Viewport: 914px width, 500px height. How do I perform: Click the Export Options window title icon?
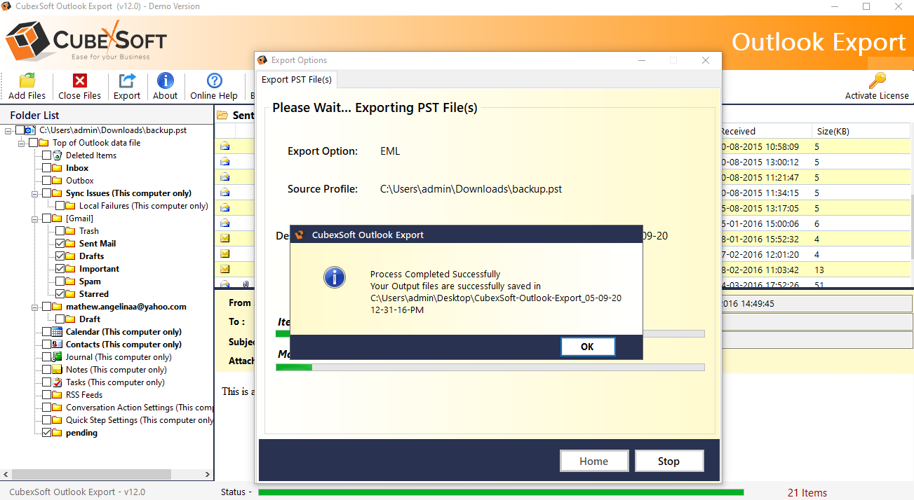tap(262, 60)
